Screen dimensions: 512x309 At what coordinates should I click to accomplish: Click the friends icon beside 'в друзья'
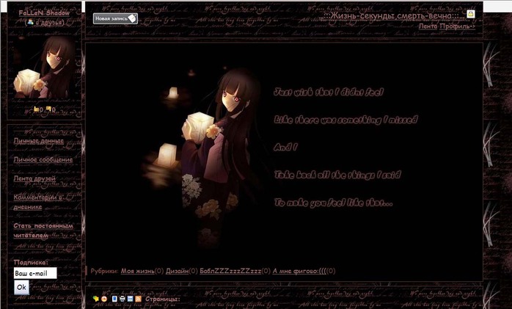(30, 22)
